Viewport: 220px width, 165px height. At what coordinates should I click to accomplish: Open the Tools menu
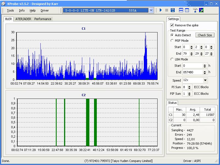(x=10, y=10)
